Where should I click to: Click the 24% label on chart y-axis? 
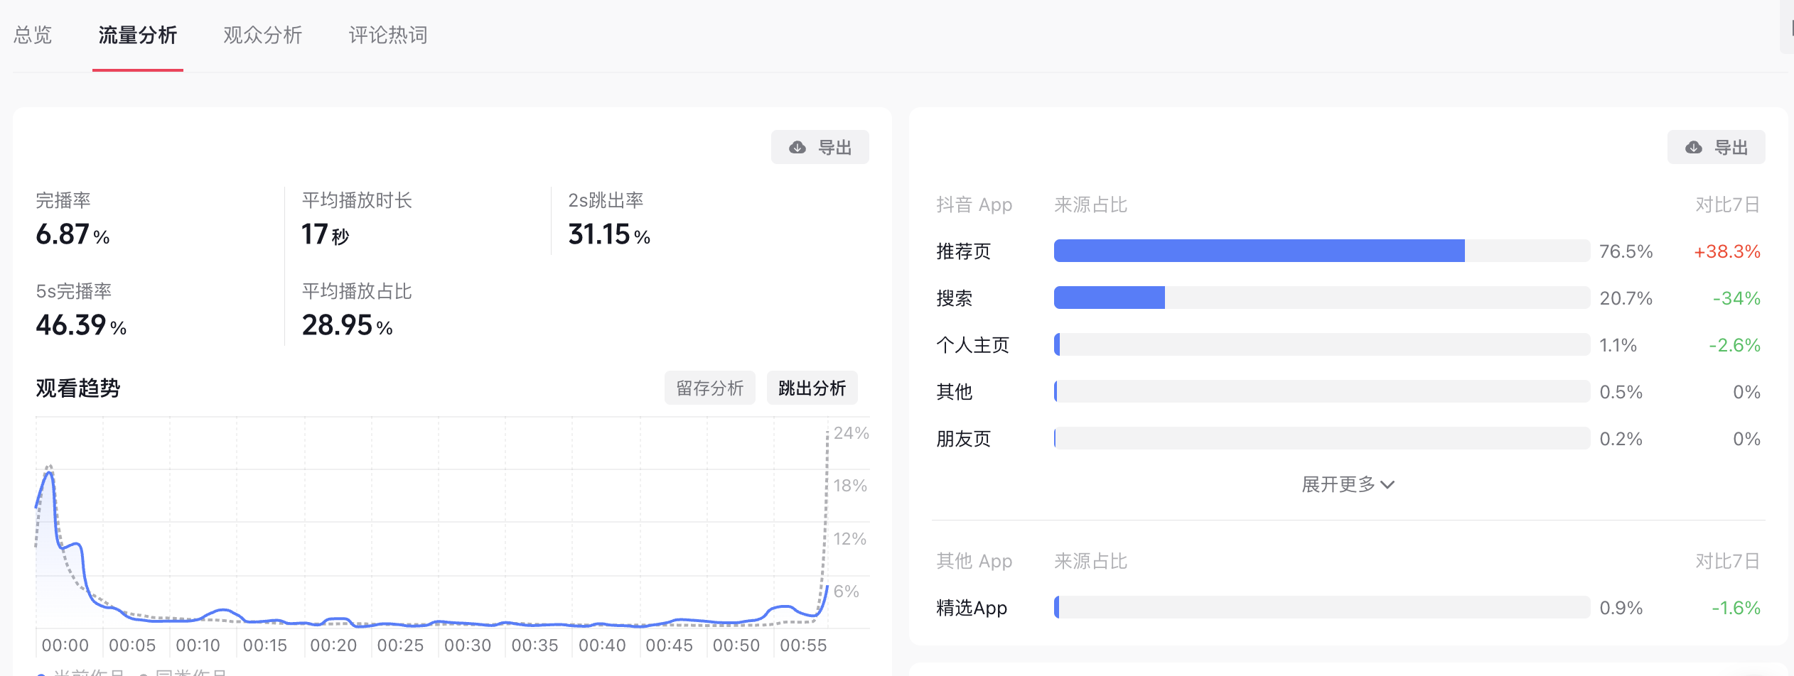click(x=852, y=433)
